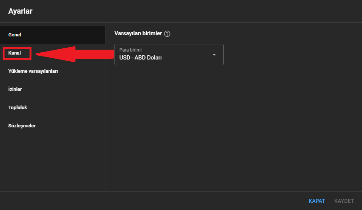Image resolution: width=362 pixels, height=210 pixels.
Task: Expand the Para birimi dropdown arrow
Action: 214,55
